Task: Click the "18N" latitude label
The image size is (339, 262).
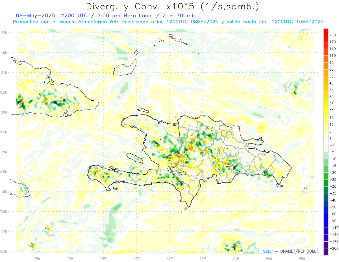Action: (4, 192)
